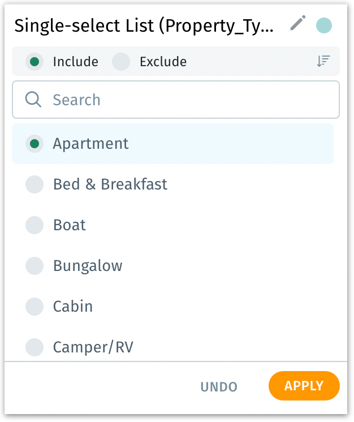
Task: Click the teal circle status indicator
Action: click(x=323, y=25)
